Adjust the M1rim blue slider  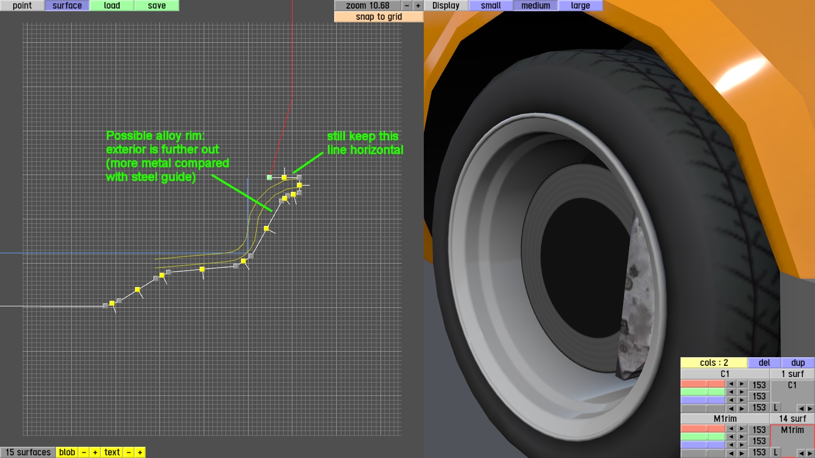coord(703,445)
